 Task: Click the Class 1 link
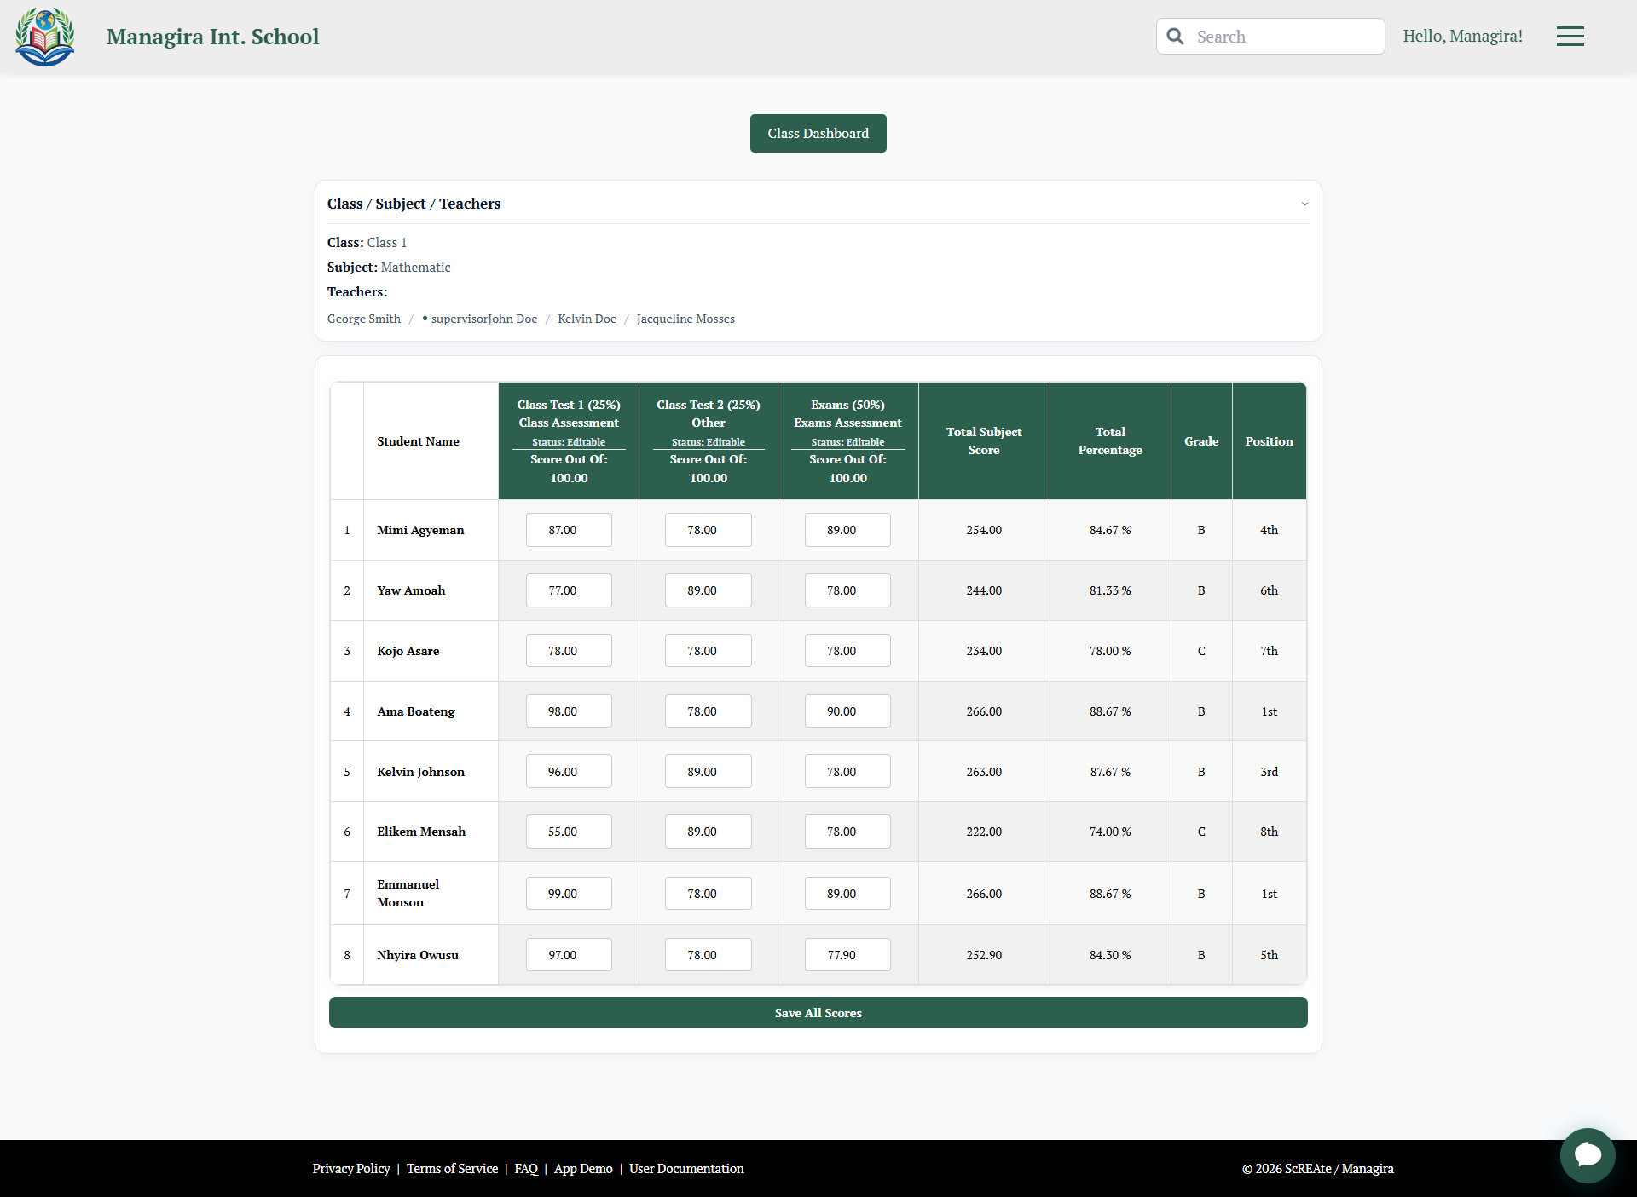point(387,242)
